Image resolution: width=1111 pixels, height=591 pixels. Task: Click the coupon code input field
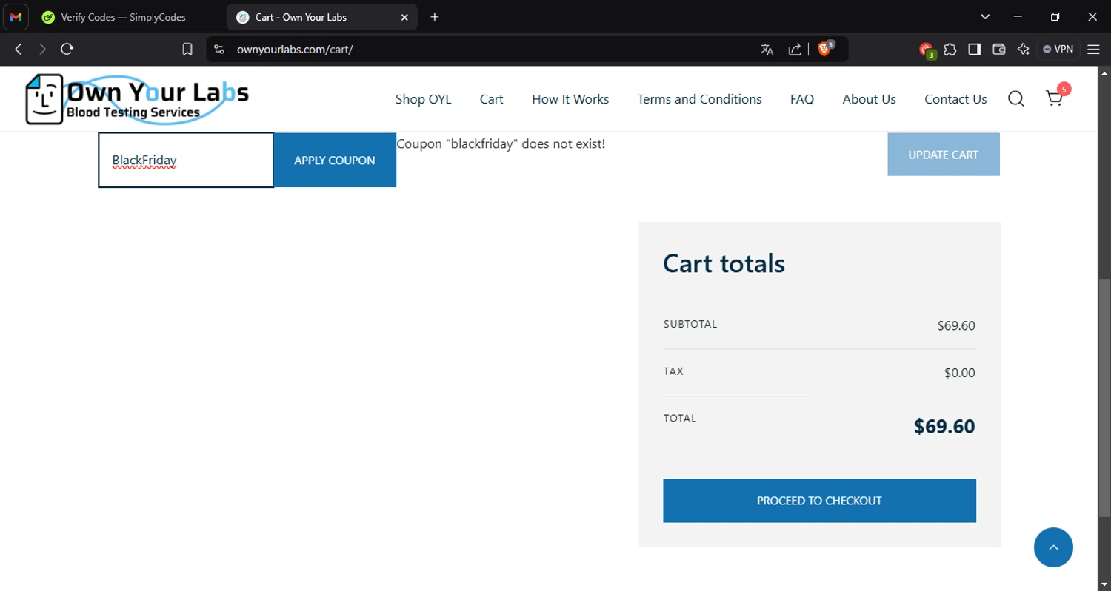click(x=186, y=160)
